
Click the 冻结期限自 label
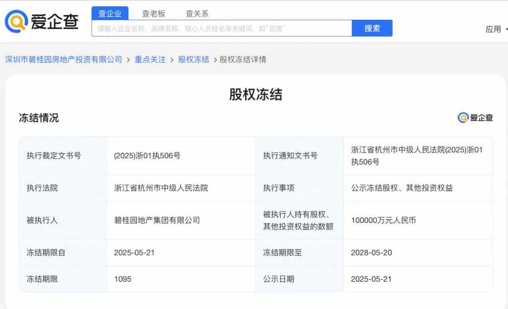coord(46,253)
